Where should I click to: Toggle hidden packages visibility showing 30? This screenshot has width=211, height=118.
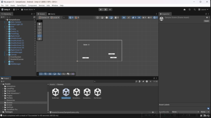pos(155,82)
